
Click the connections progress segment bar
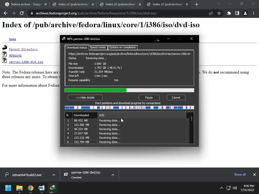tap(129, 108)
